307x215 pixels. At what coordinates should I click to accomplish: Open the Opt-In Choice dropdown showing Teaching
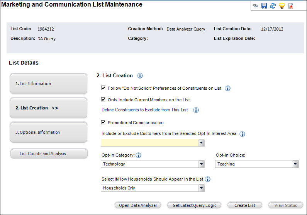pyautogui.click(x=295, y=164)
